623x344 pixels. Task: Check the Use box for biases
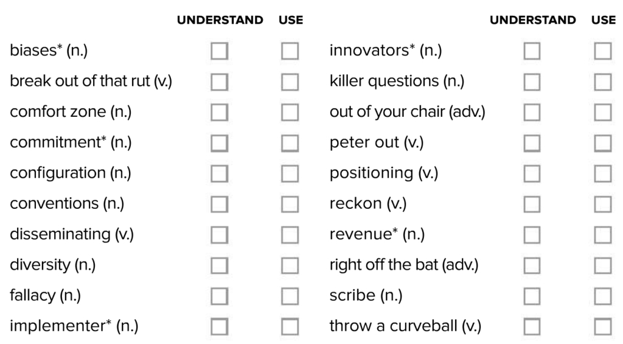pyautogui.click(x=290, y=51)
